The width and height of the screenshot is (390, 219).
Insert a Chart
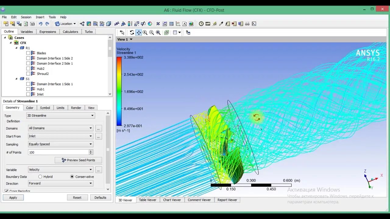(x=178, y=24)
